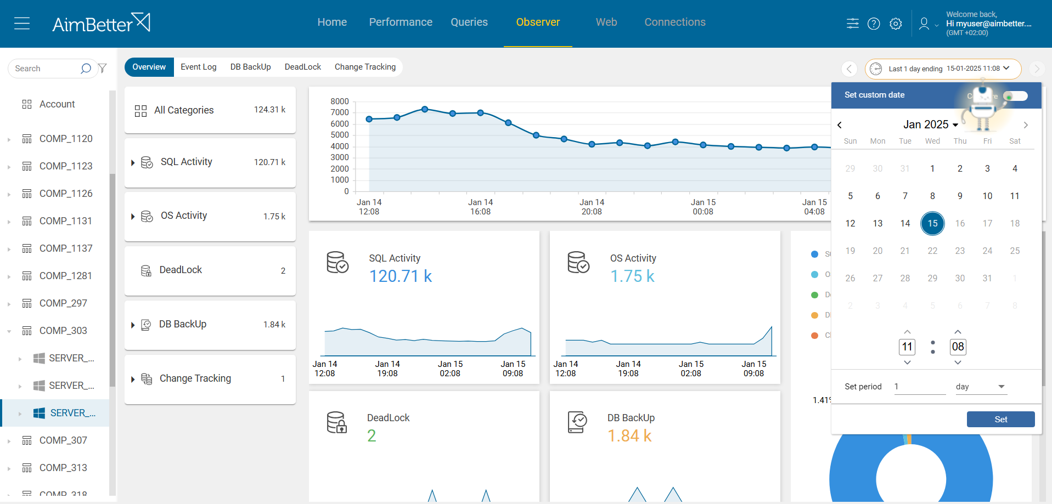1052x504 pixels.
Task: Expand the COMP_1120 tree node
Action: click(x=9, y=139)
